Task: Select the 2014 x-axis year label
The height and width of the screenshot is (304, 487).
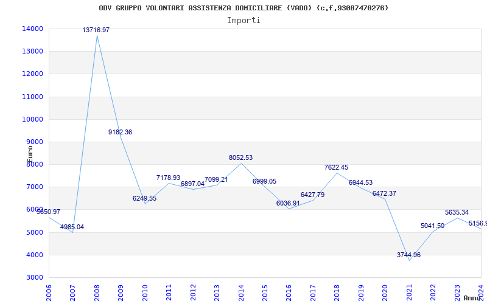Action: 240,293
